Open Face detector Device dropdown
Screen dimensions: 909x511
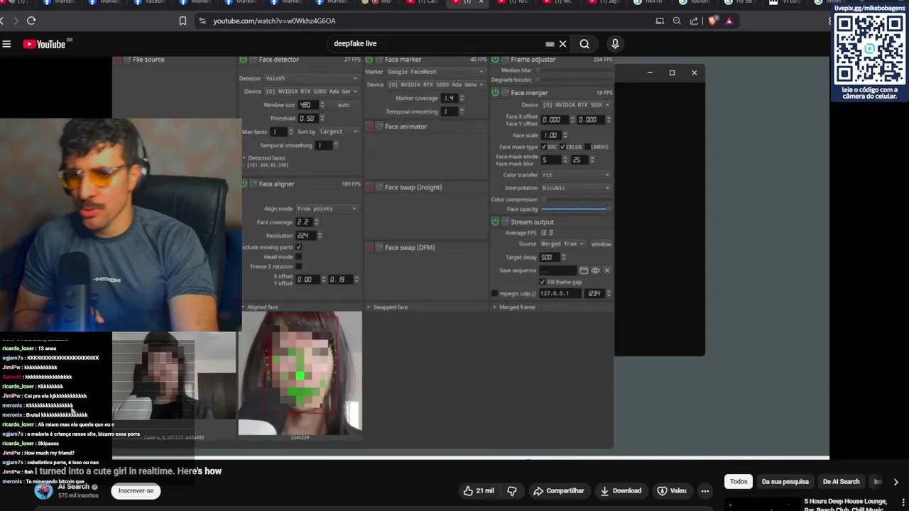(x=311, y=92)
